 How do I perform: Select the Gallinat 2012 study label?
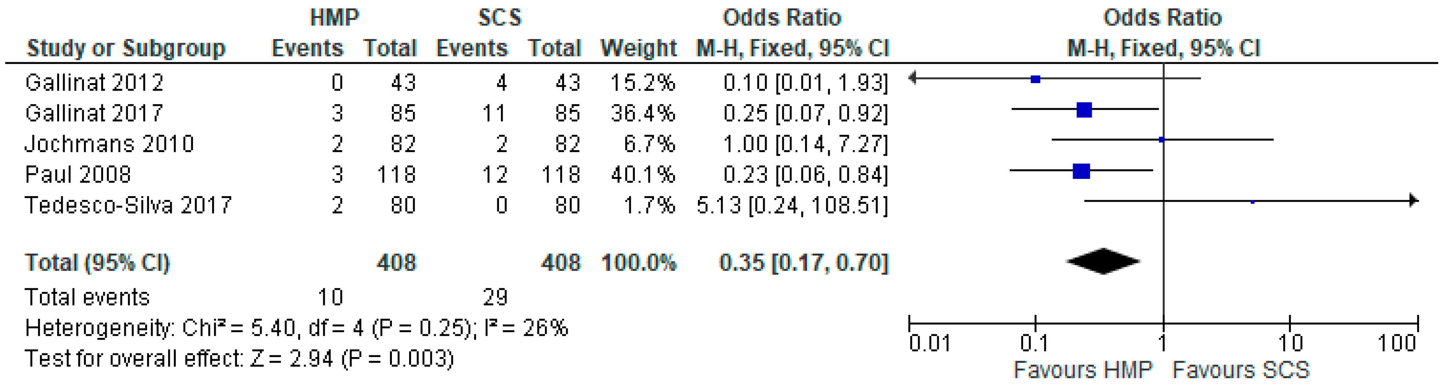pyautogui.click(x=94, y=83)
